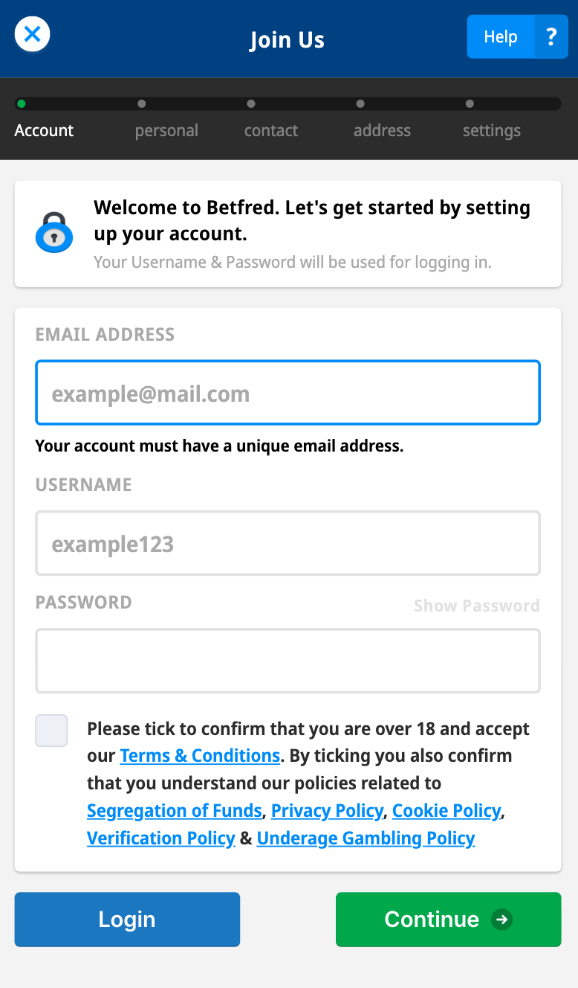Viewport: 578px width, 988px height.
Task: Switch to the personal step
Action: click(166, 130)
